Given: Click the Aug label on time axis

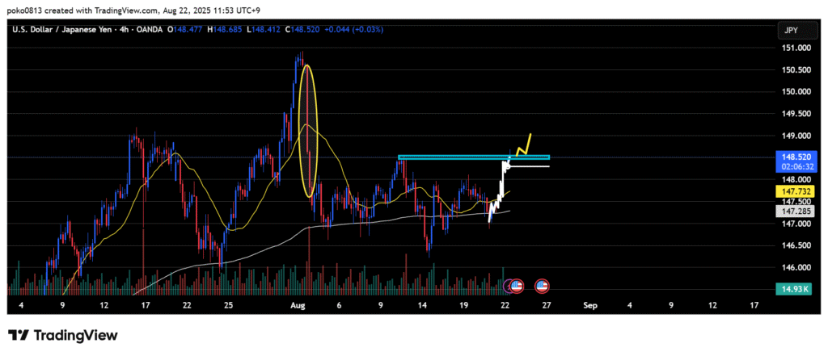Looking at the screenshot, I should pos(295,305).
